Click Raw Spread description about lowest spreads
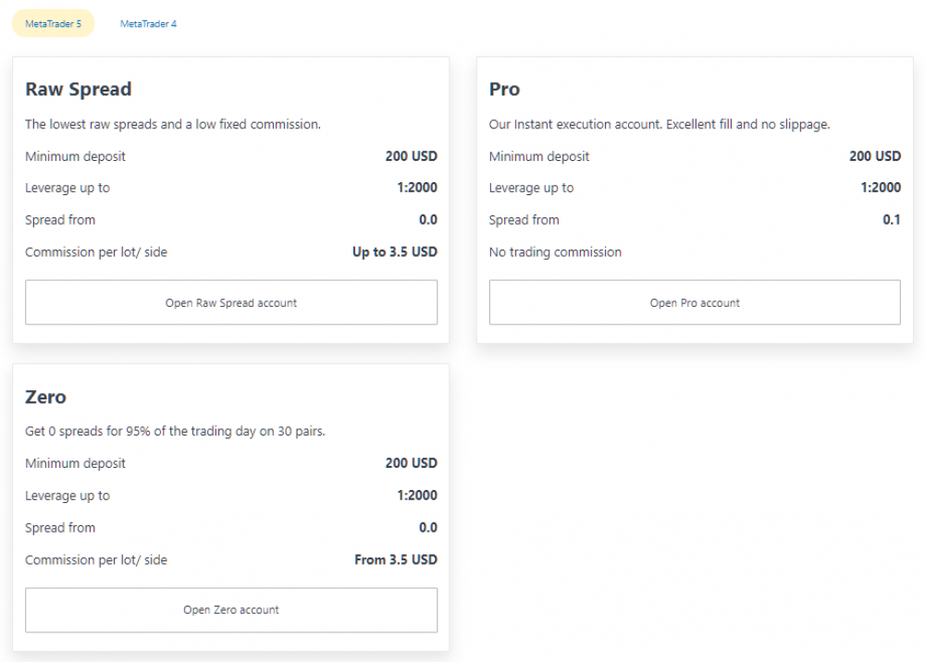Image resolution: width=925 pixels, height=662 pixels. (x=173, y=125)
